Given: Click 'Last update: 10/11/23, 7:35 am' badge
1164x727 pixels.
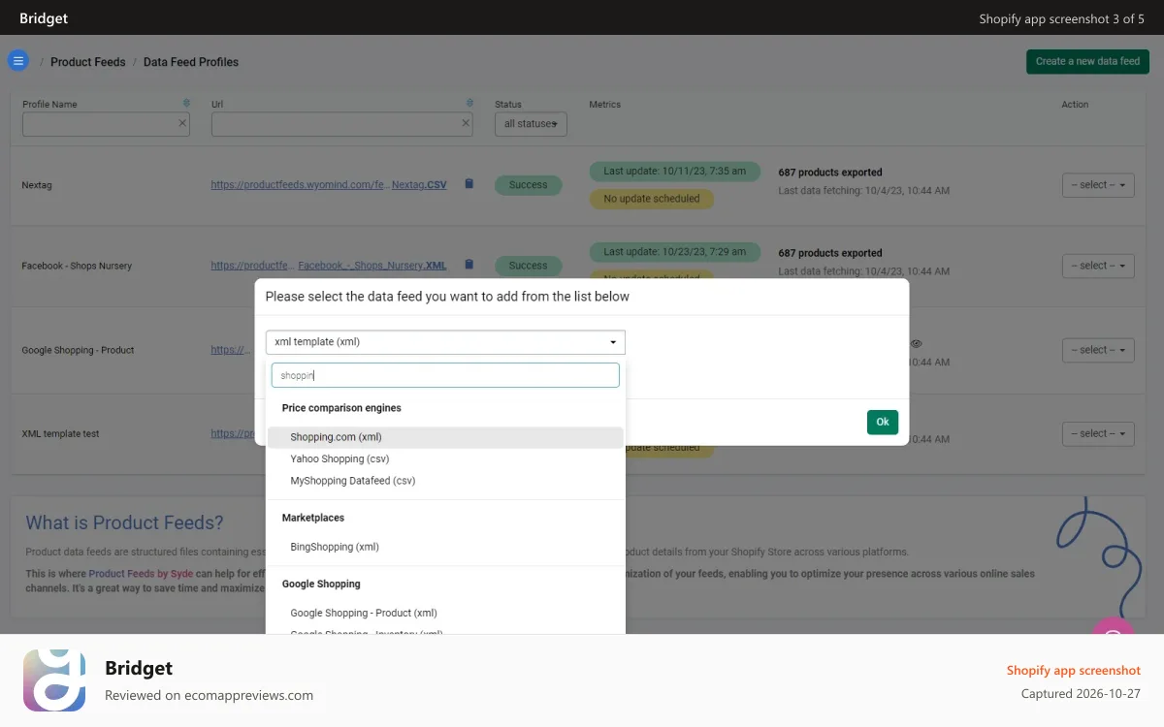Looking at the screenshot, I should (674, 171).
